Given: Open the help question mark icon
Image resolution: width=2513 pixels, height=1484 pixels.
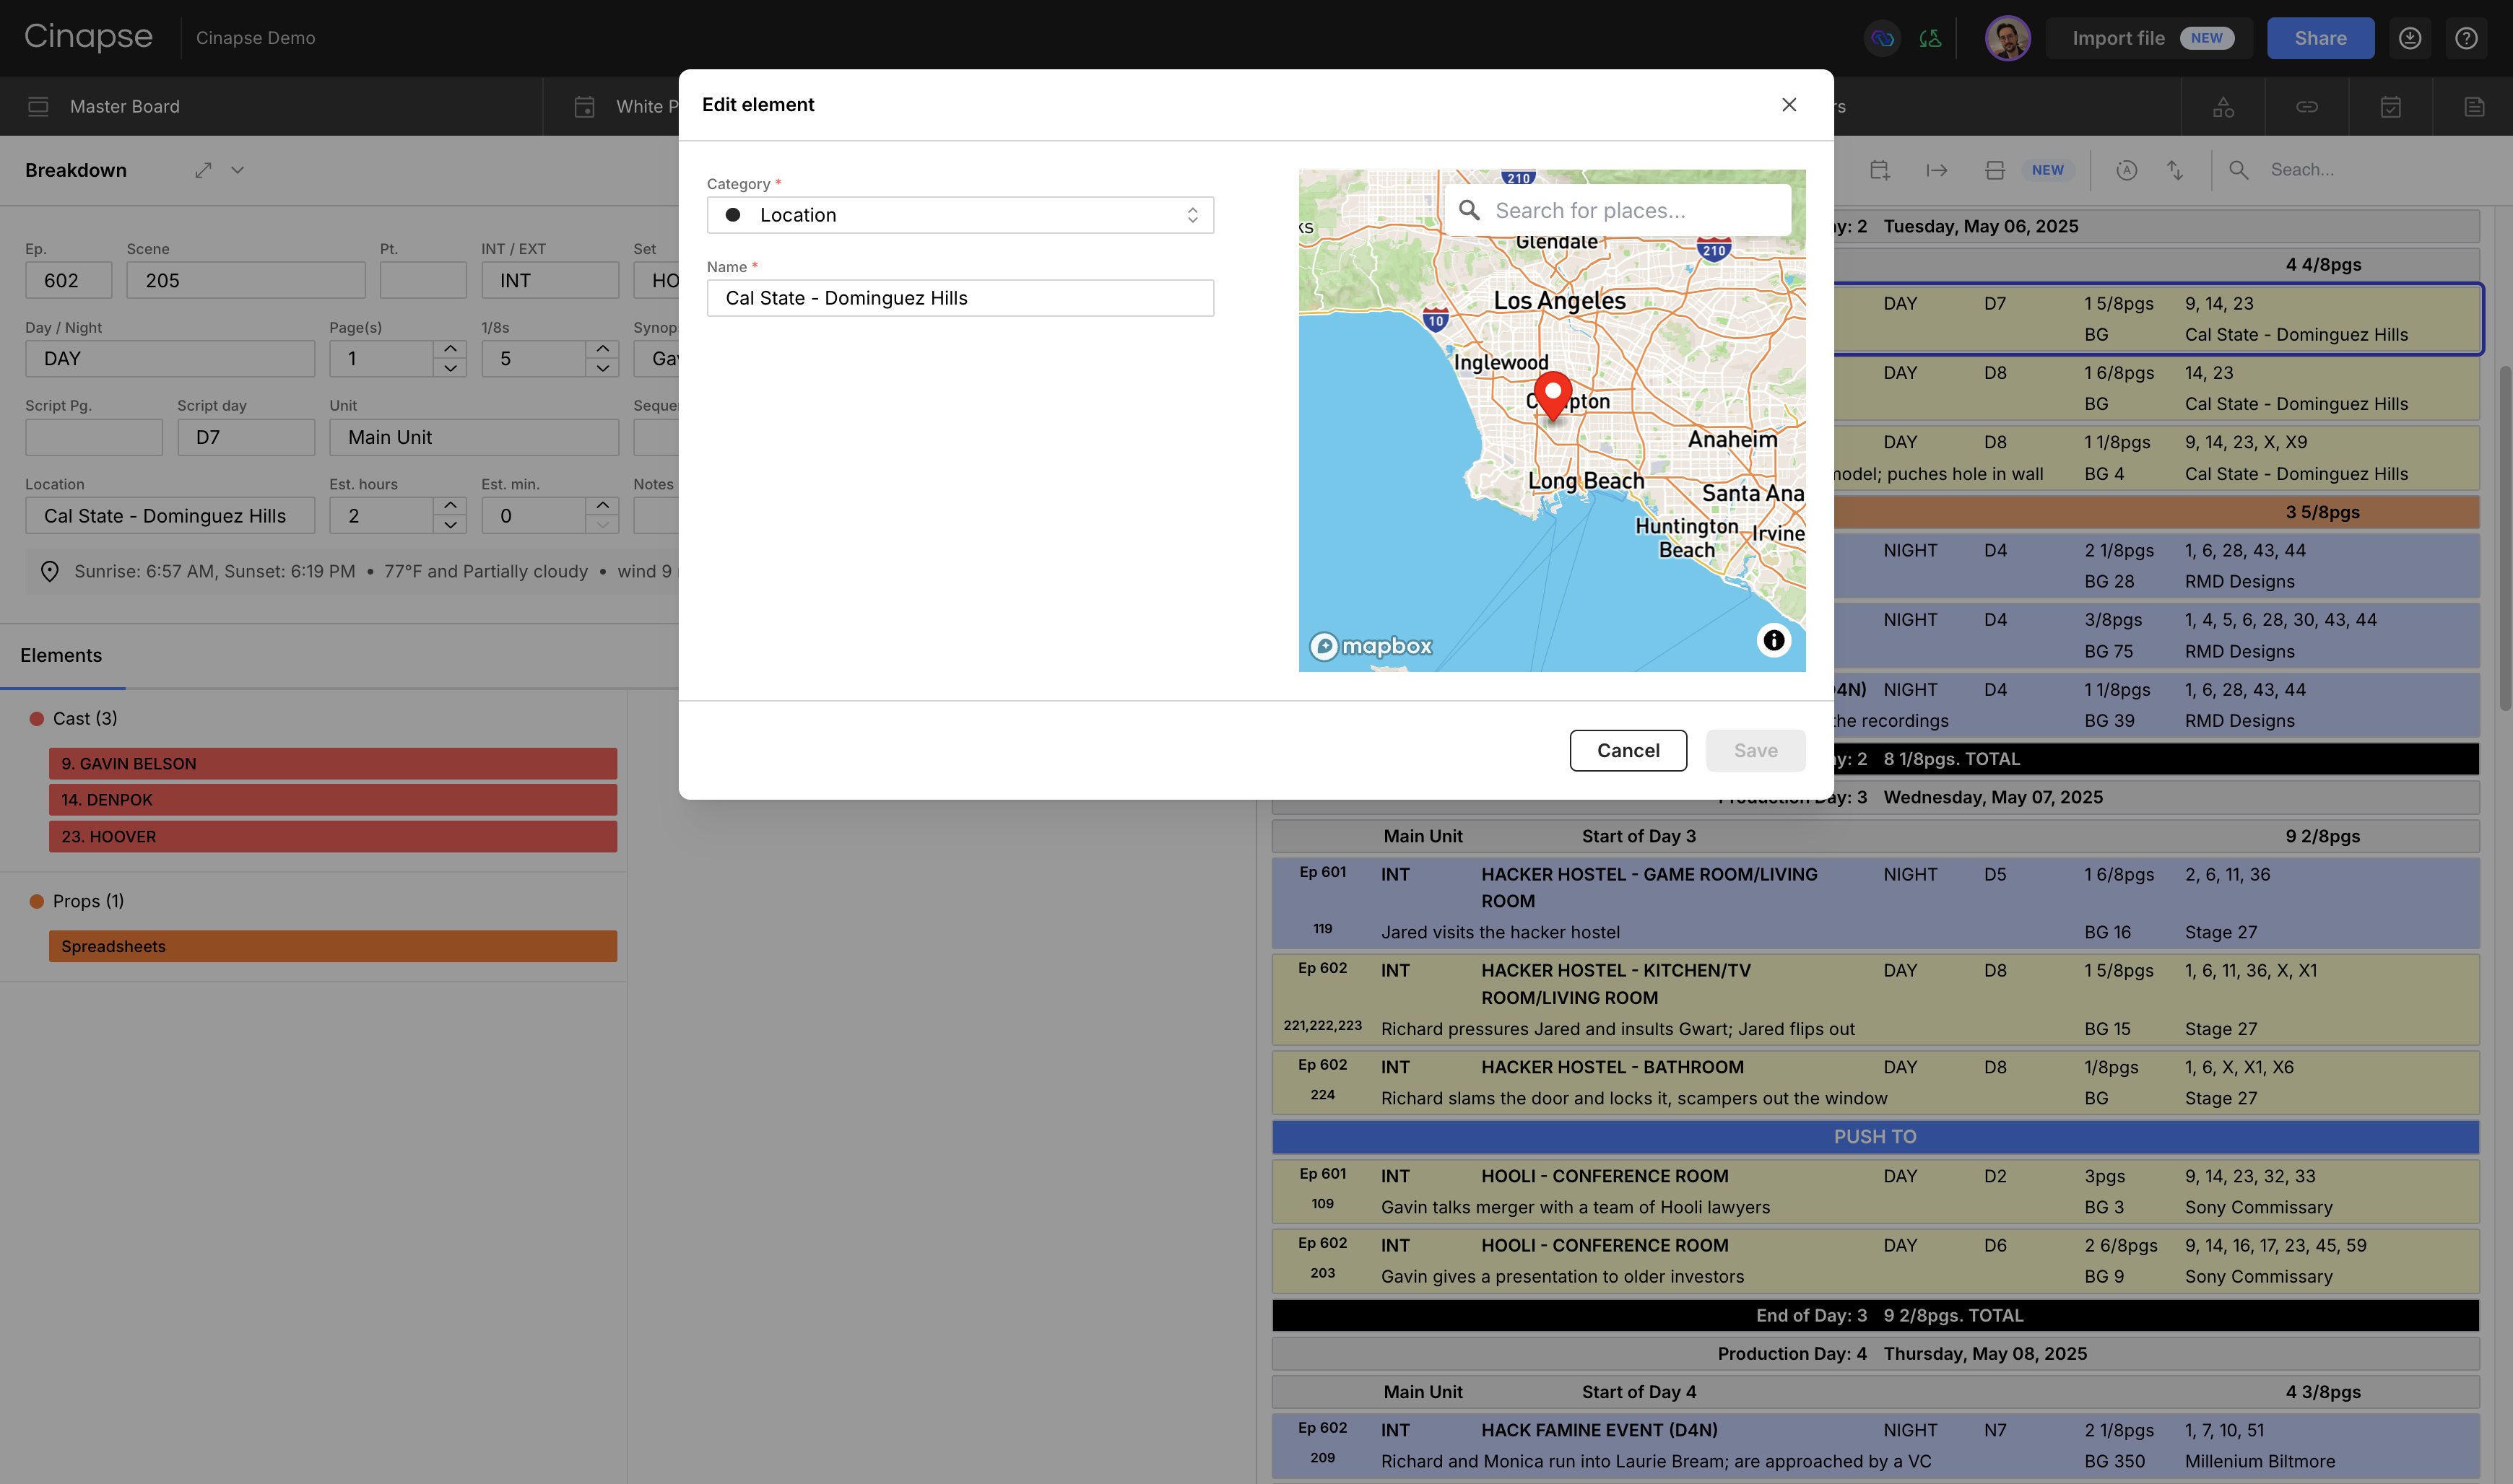Looking at the screenshot, I should point(2466,38).
